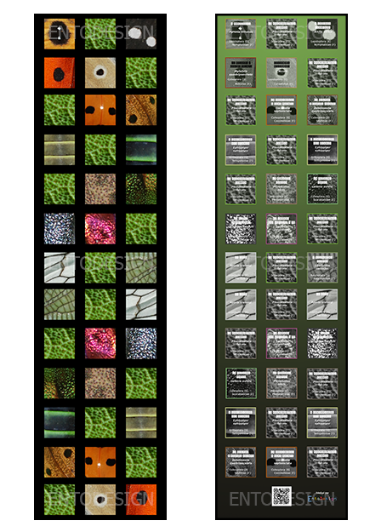Pick the red-bordered grayscale label card beside the grayscale eyespot card
The image size is (381, 532).
(x=241, y=72)
